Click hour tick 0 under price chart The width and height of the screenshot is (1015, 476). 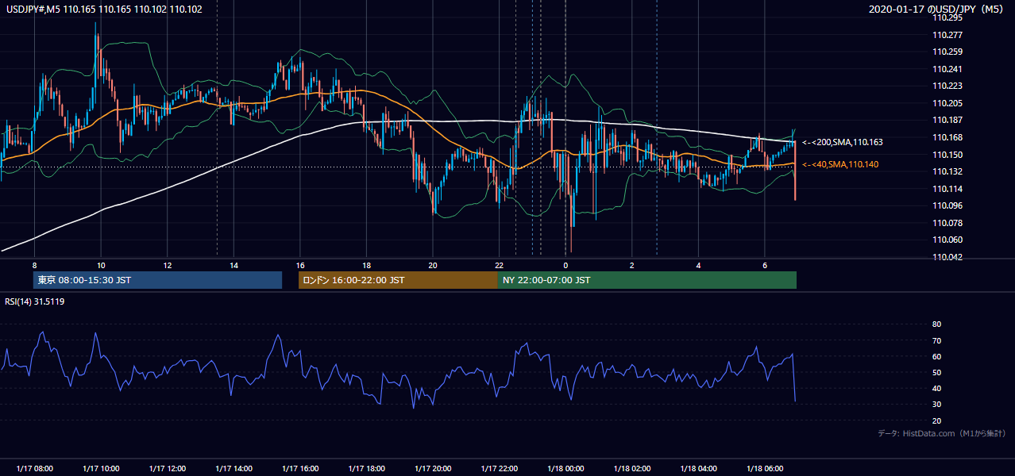pos(565,265)
